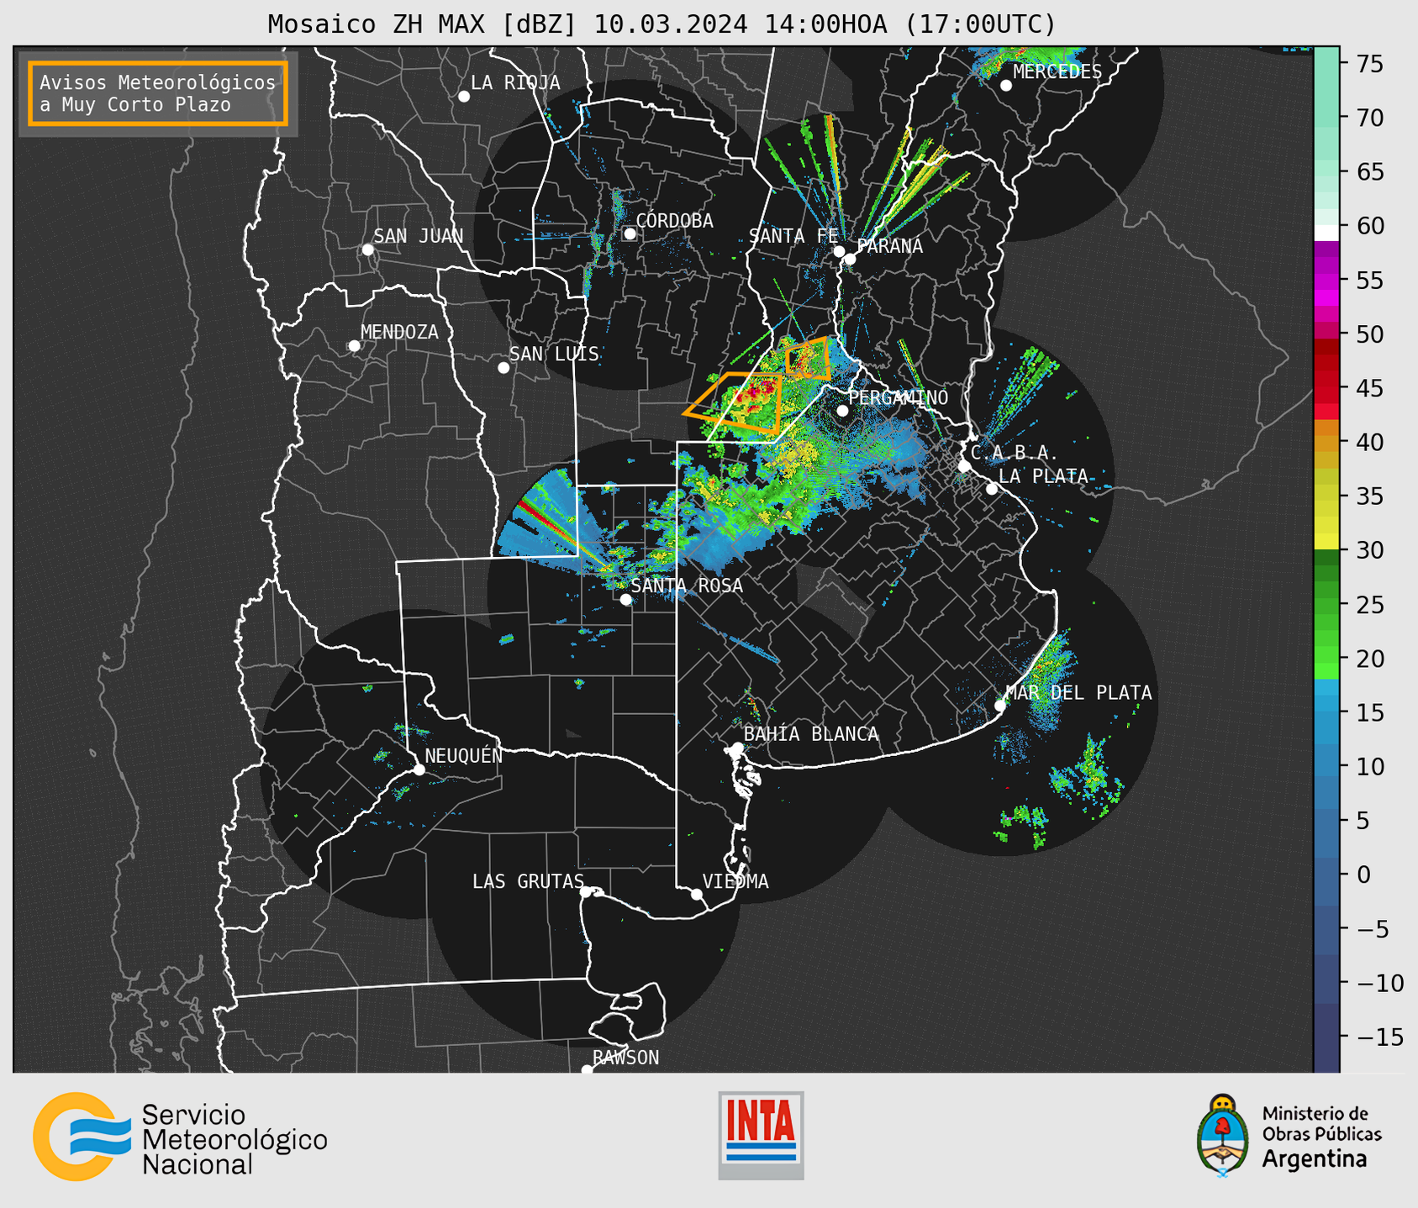
Task: Click the MENDOZA city marker dot
Action: tap(354, 346)
